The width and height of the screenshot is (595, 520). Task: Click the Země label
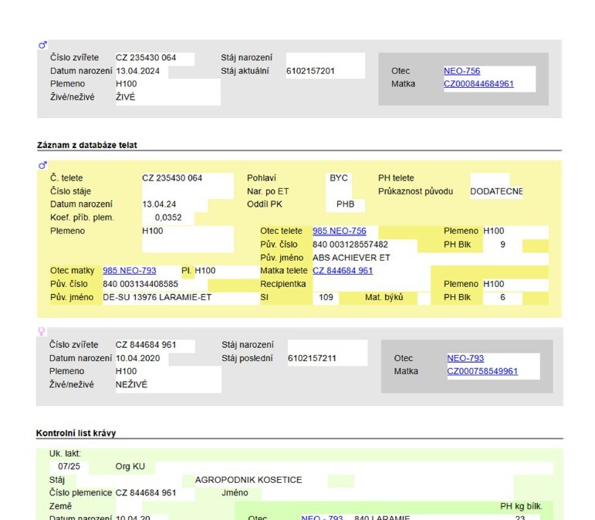[x=60, y=506]
